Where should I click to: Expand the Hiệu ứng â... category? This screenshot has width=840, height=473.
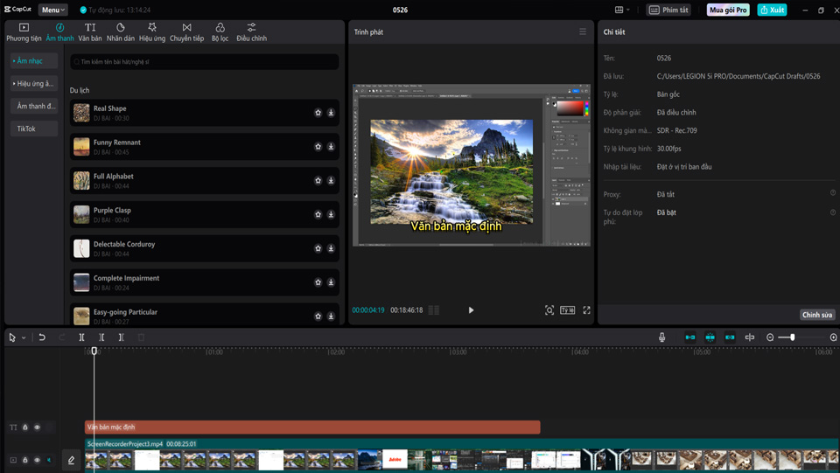pyautogui.click(x=34, y=83)
